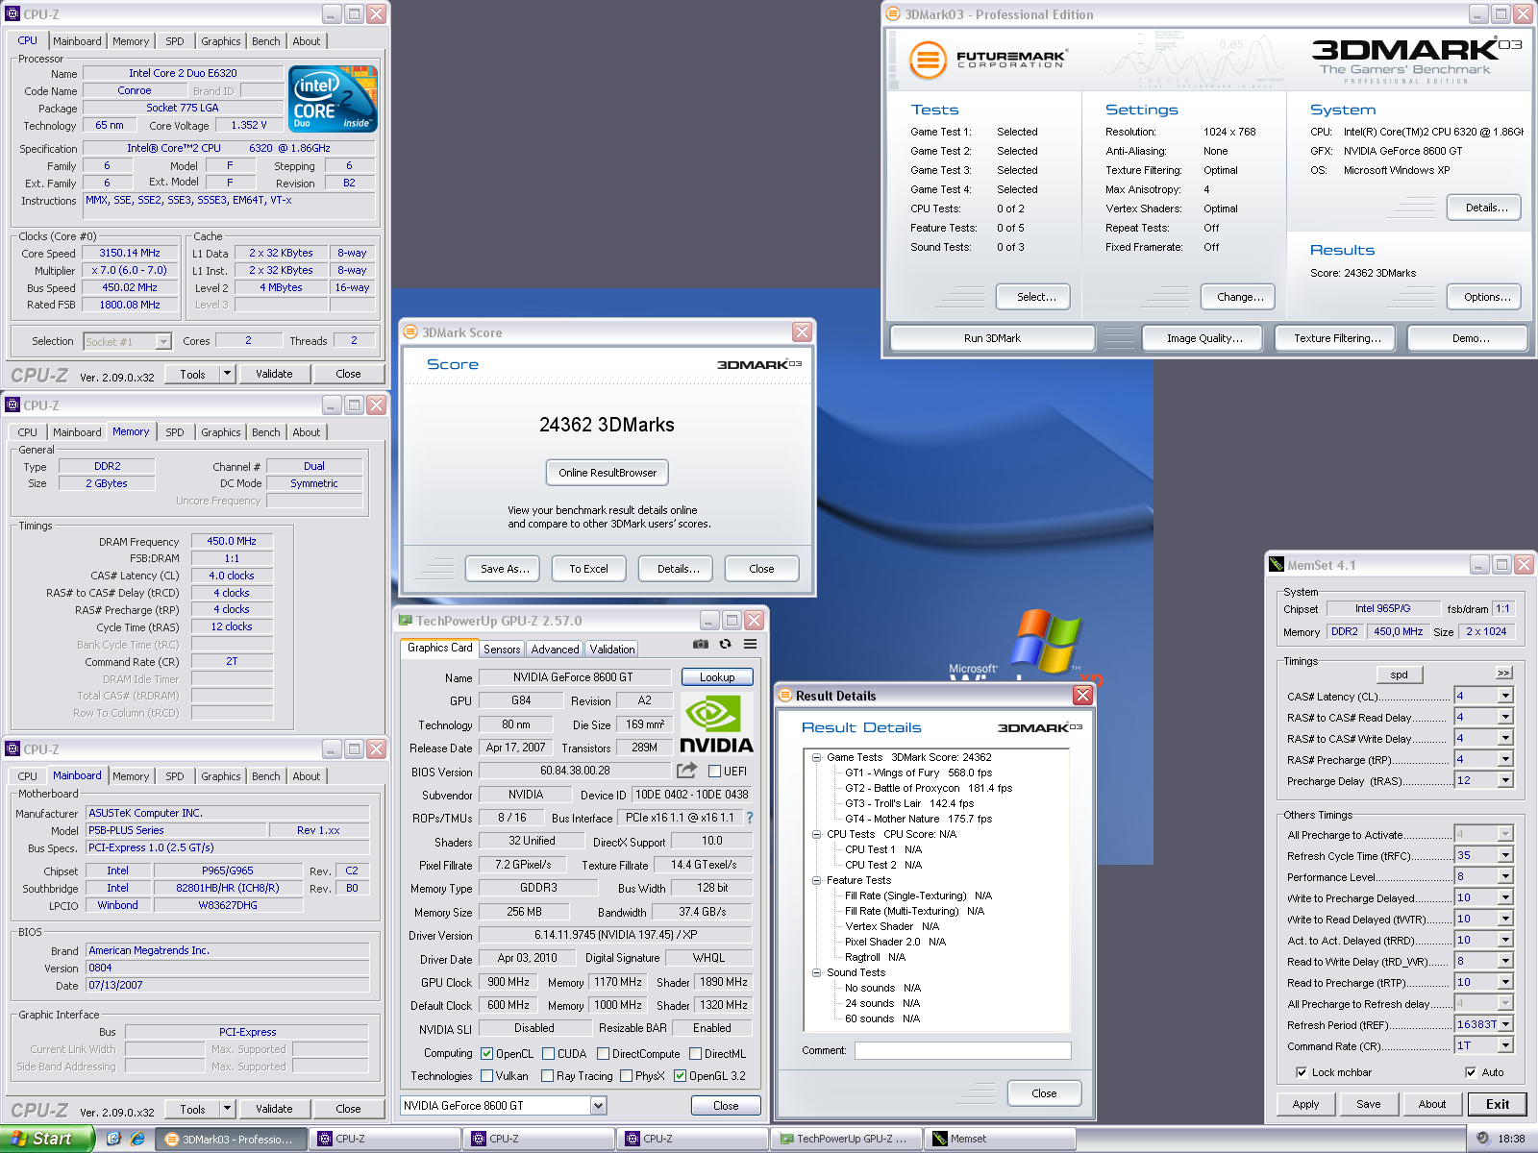Enable the CUDA checkbox

(549, 1053)
